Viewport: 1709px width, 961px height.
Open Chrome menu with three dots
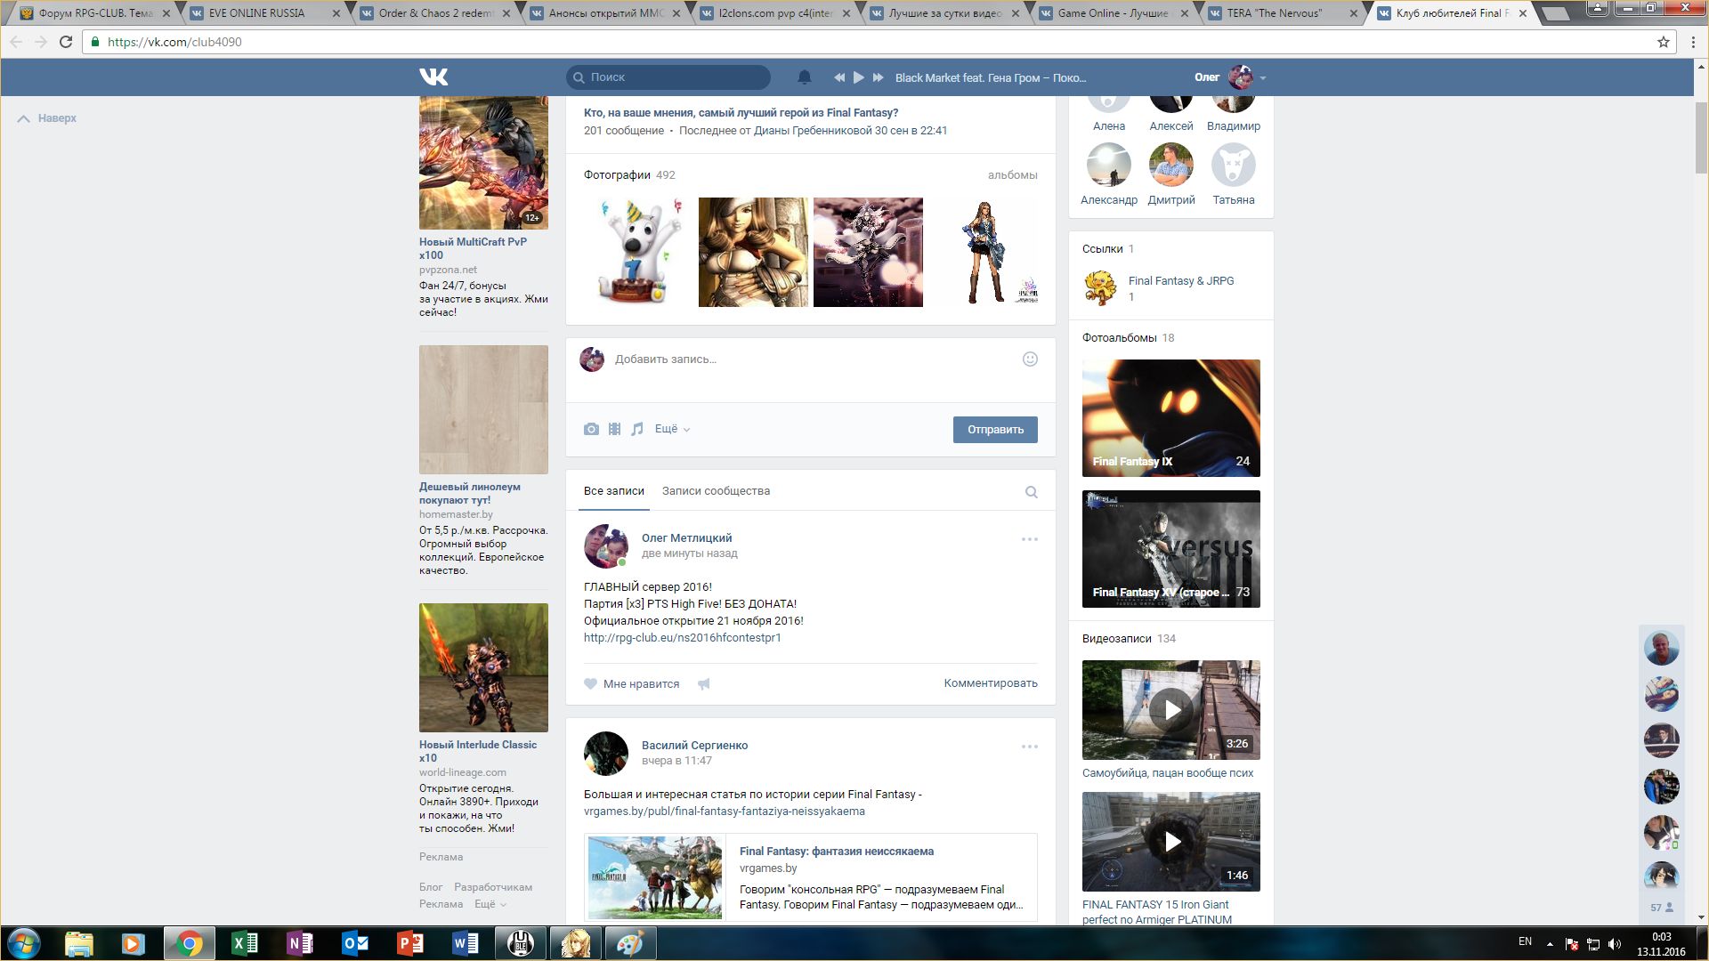(1693, 42)
